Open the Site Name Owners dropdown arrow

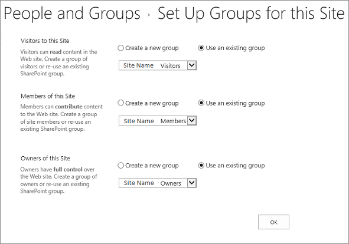point(192,183)
